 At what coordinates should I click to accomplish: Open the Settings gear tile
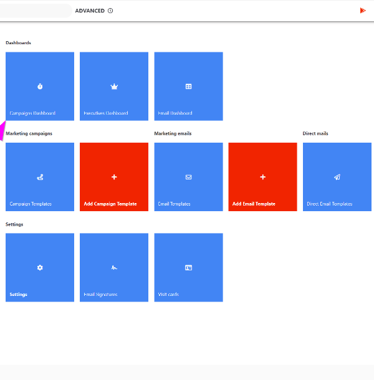click(40, 267)
